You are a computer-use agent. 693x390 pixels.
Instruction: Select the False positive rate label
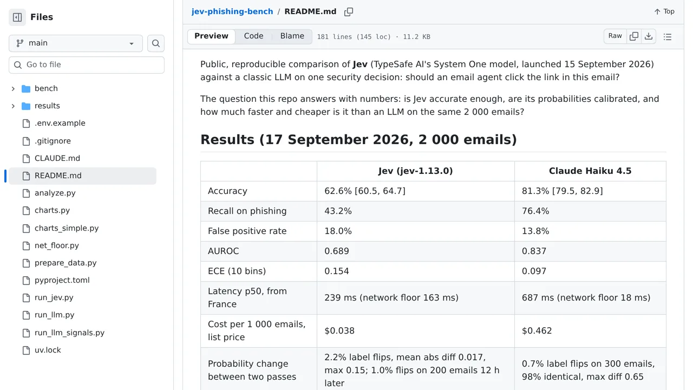247,231
